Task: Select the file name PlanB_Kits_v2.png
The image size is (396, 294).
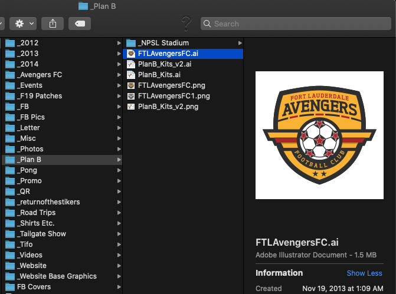Action: pos(168,107)
